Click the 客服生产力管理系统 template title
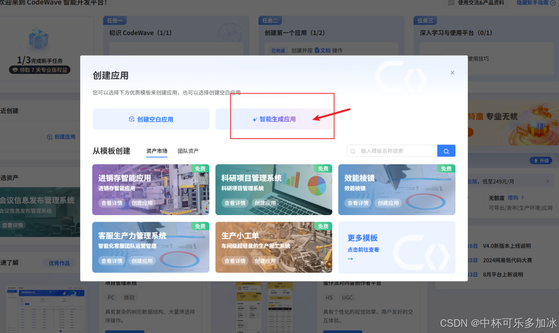 pos(132,236)
